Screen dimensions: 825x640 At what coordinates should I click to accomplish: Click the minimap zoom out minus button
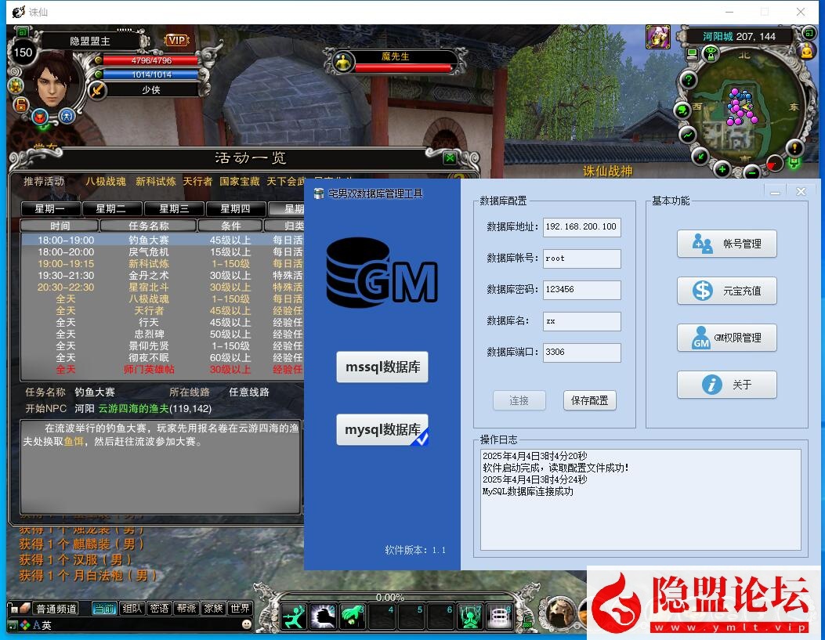(x=751, y=172)
